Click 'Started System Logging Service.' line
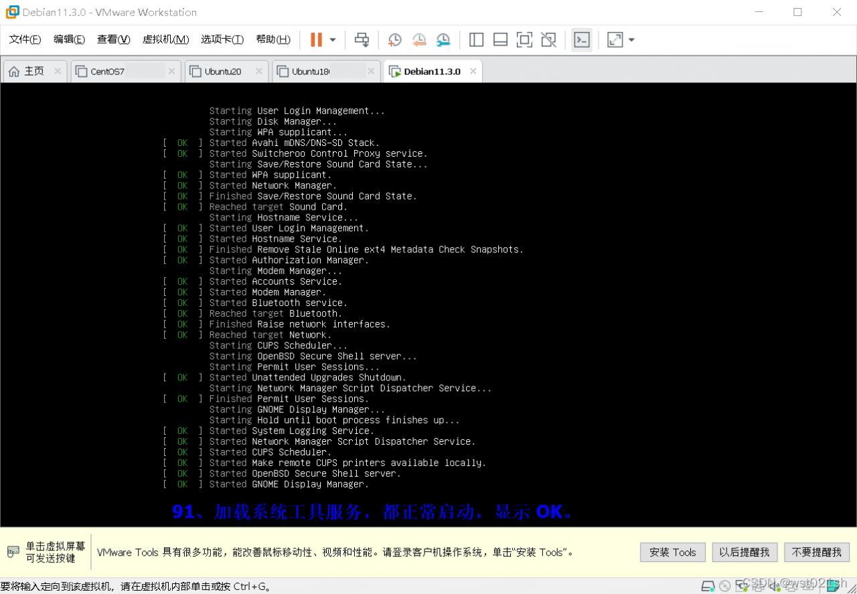 pos(292,431)
